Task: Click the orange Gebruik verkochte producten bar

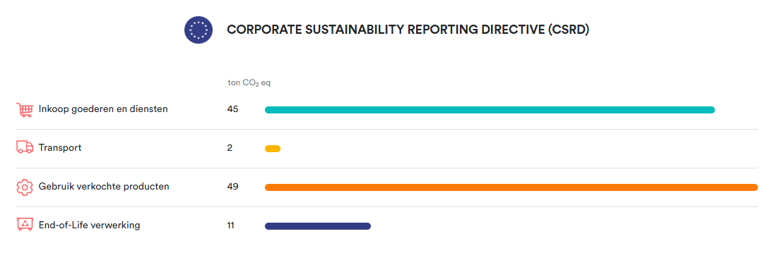Action: click(x=511, y=187)
